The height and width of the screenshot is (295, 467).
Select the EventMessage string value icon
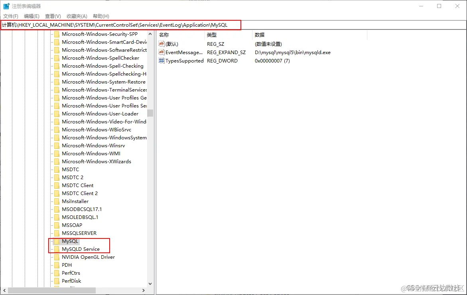point(162,52)
